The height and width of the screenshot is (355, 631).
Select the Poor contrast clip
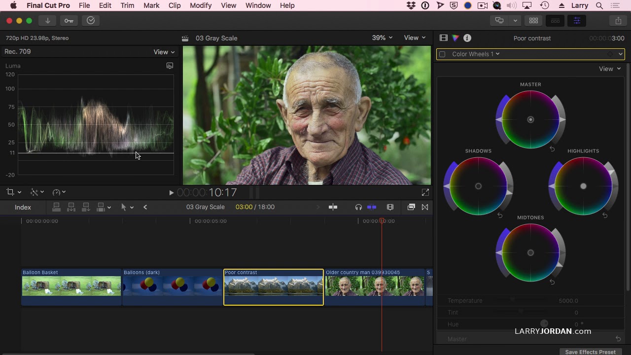pos(274,287)
